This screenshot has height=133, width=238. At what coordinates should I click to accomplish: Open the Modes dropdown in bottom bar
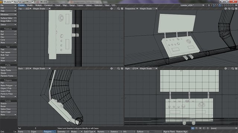76,132
